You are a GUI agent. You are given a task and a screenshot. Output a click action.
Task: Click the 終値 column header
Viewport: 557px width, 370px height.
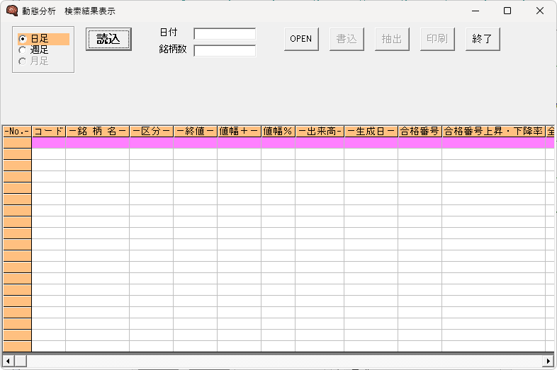196,132
